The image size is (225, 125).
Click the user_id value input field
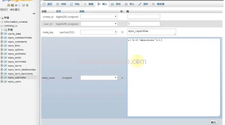(143, 24)
